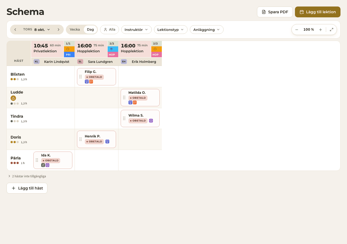
Task: Click the purple smiley icon on Ida K.'s card
Action: pos(47,165)
